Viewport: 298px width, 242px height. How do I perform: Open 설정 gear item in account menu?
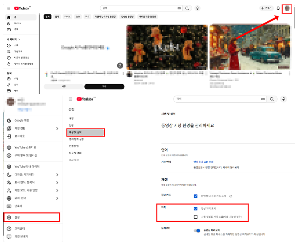[x=9, y=217]
